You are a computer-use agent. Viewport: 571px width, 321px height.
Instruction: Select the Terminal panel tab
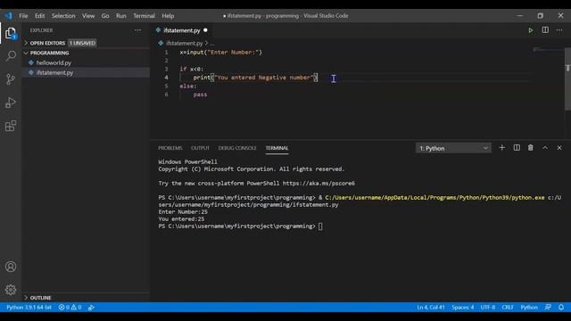[x=277, y=148]
